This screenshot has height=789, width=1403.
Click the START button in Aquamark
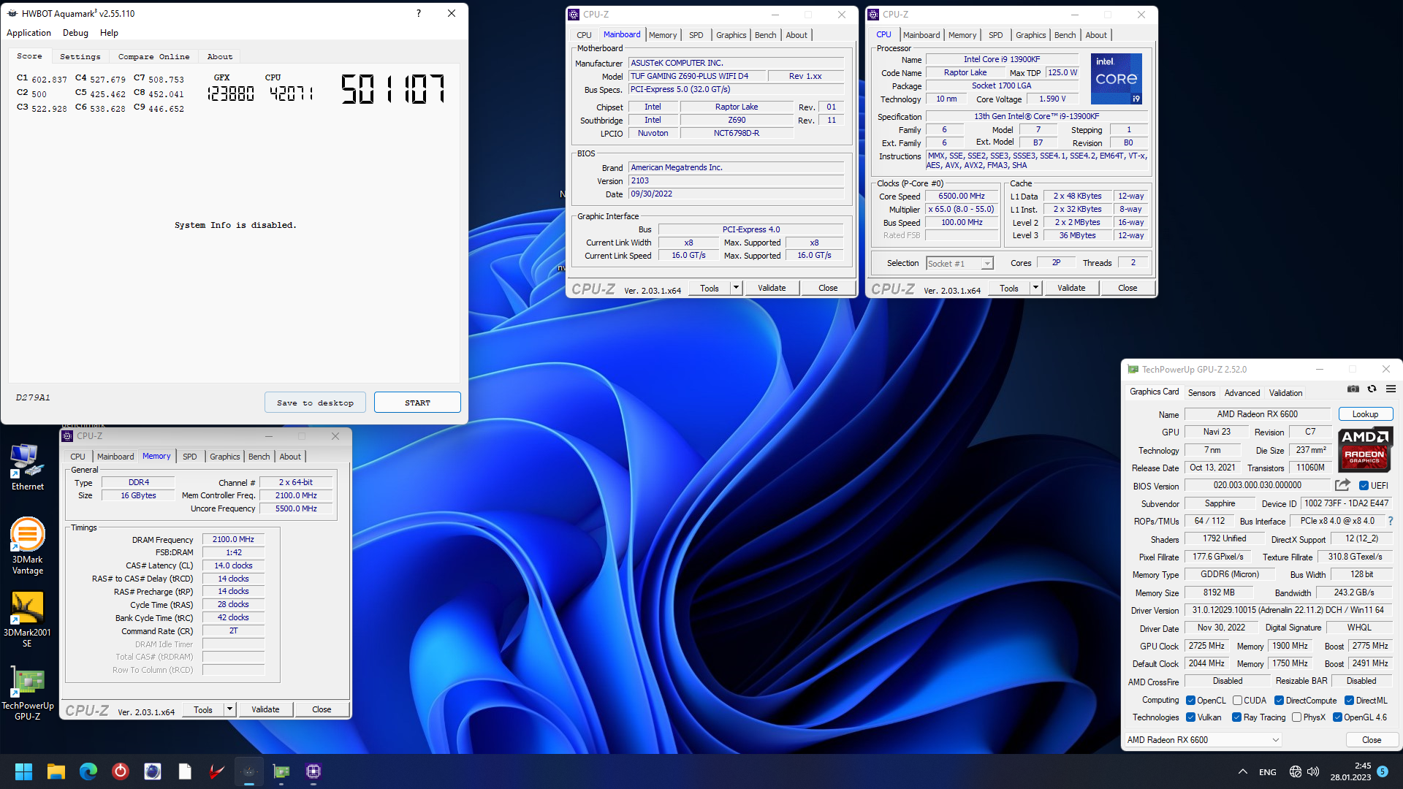coord(417,403)
